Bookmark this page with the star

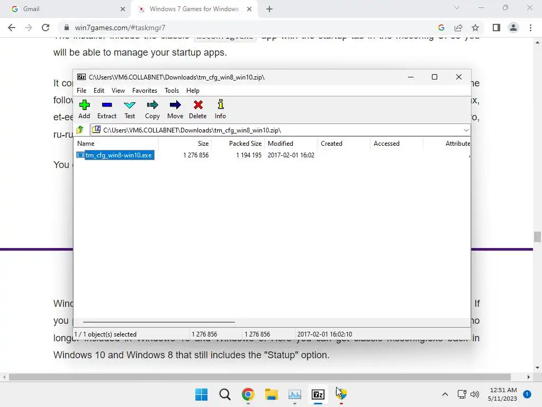[x=475, y=28]
